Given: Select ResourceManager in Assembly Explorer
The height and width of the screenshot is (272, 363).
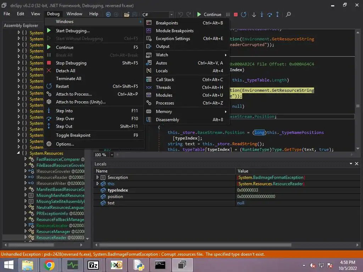Looking at the screenshot, I should click(x=53, y=232).
